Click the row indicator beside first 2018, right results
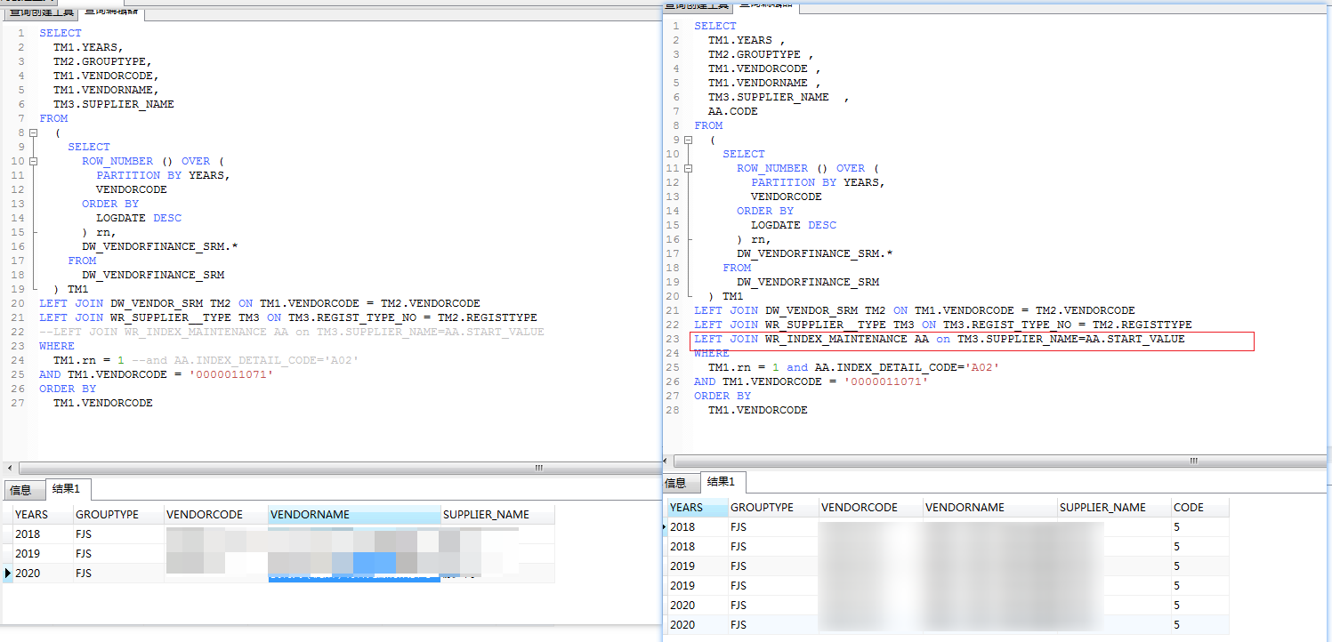The height and width of the screenshot is (642, 1332). click(x=666, y=527)
